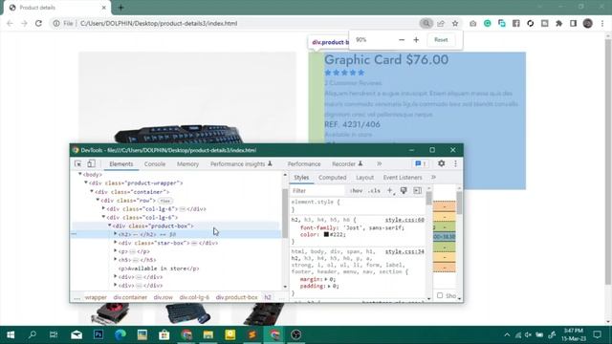Click the Reset zoom button
Screen dimensions: 612x344
(441, 40)
